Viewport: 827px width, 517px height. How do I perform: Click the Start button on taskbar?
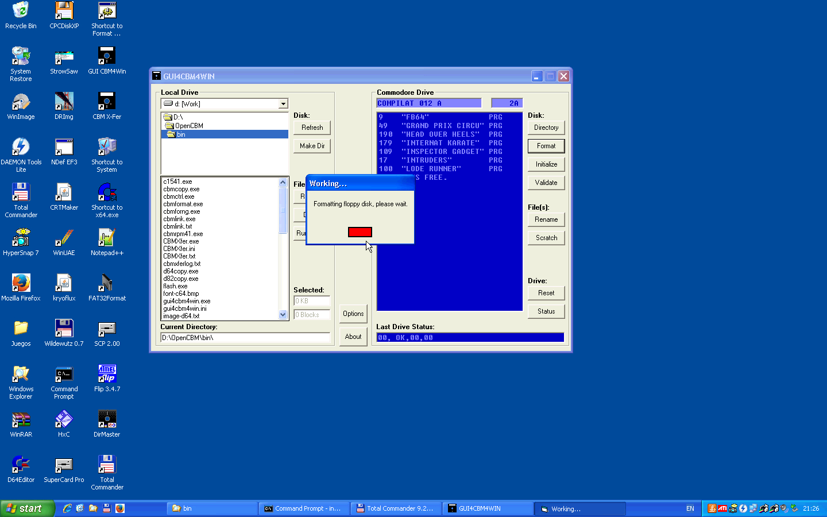(28, 508)
